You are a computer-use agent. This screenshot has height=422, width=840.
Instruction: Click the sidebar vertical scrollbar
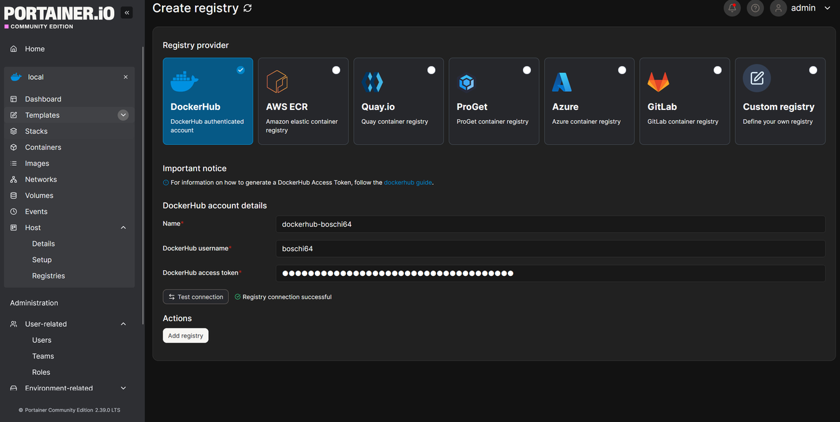(143, 187)
